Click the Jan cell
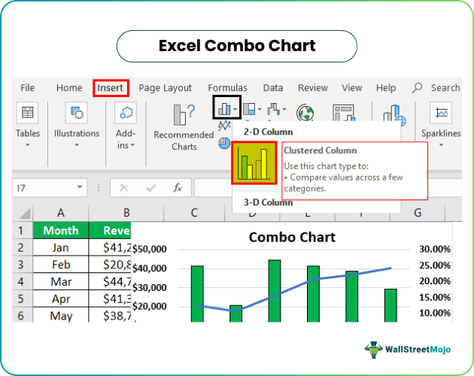This screenshot has width=474, height=376. coord(61,248)
